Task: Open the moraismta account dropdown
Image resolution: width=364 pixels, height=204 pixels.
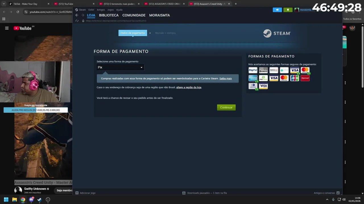Action: tap(306, 10)
